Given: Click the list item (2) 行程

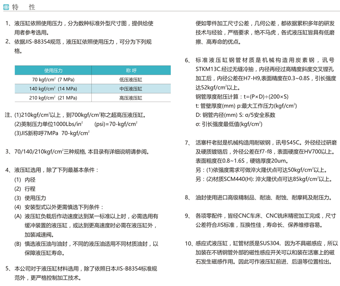Looking at the screenshot, I should [25, 189].
